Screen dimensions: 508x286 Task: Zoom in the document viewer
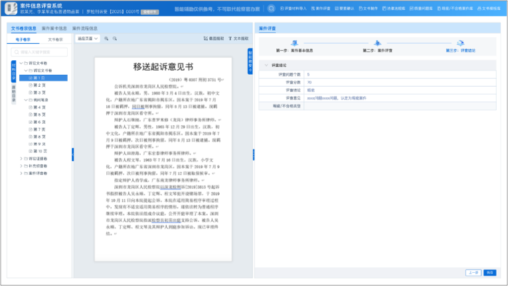tap(106, 38)
